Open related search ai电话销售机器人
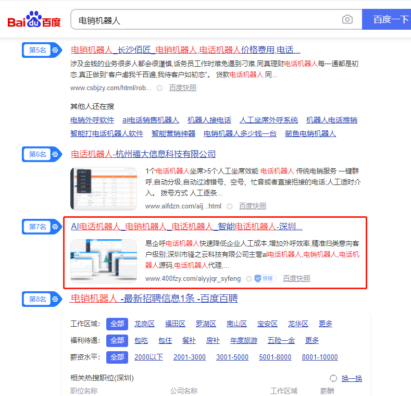Image resolution: width=411 pixels, height=396 pixels. pyautogui.click(x=151, y=120)
